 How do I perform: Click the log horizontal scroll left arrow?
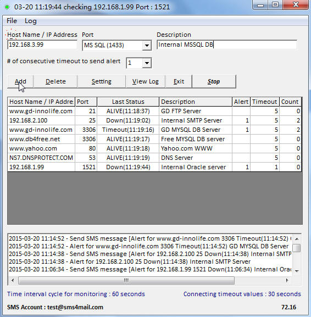click(x=13, y=280)
